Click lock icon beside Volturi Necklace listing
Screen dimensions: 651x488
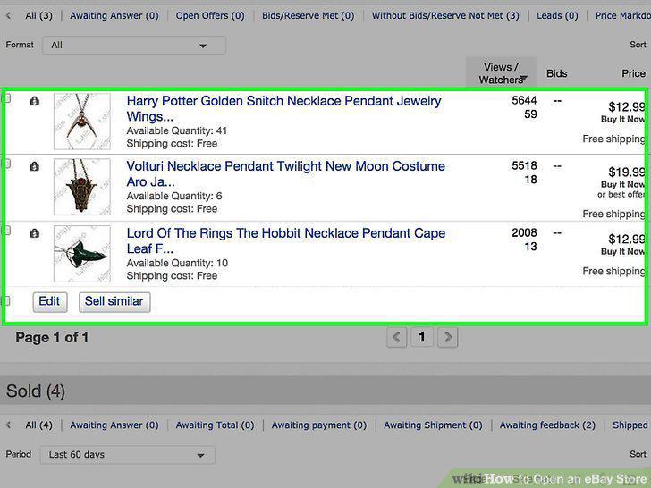point(35,166)
